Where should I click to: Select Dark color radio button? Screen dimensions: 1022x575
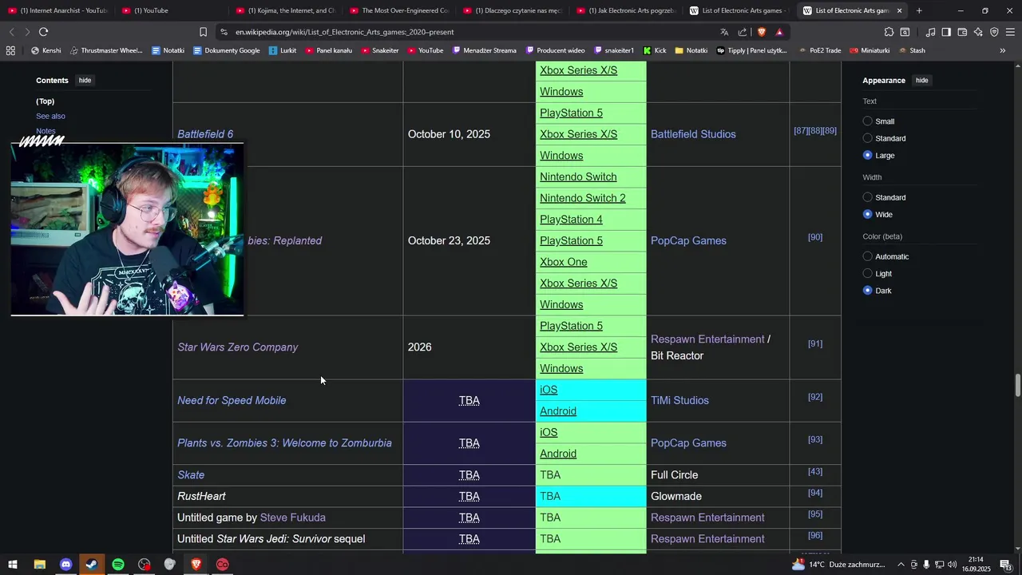[x=867, y=290]
